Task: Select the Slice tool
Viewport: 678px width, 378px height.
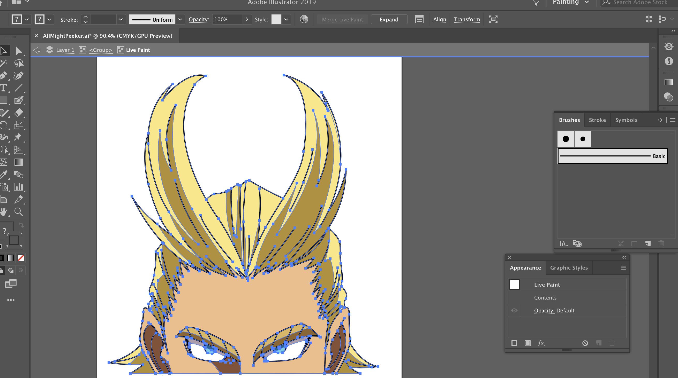Action: [x=18, y=199]
